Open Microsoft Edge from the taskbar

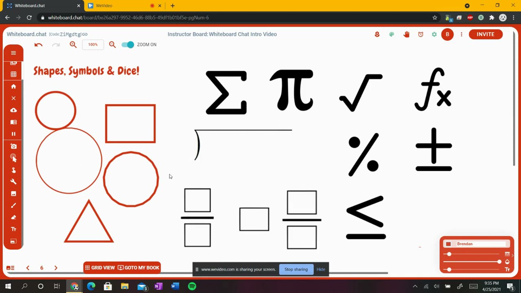91,286
